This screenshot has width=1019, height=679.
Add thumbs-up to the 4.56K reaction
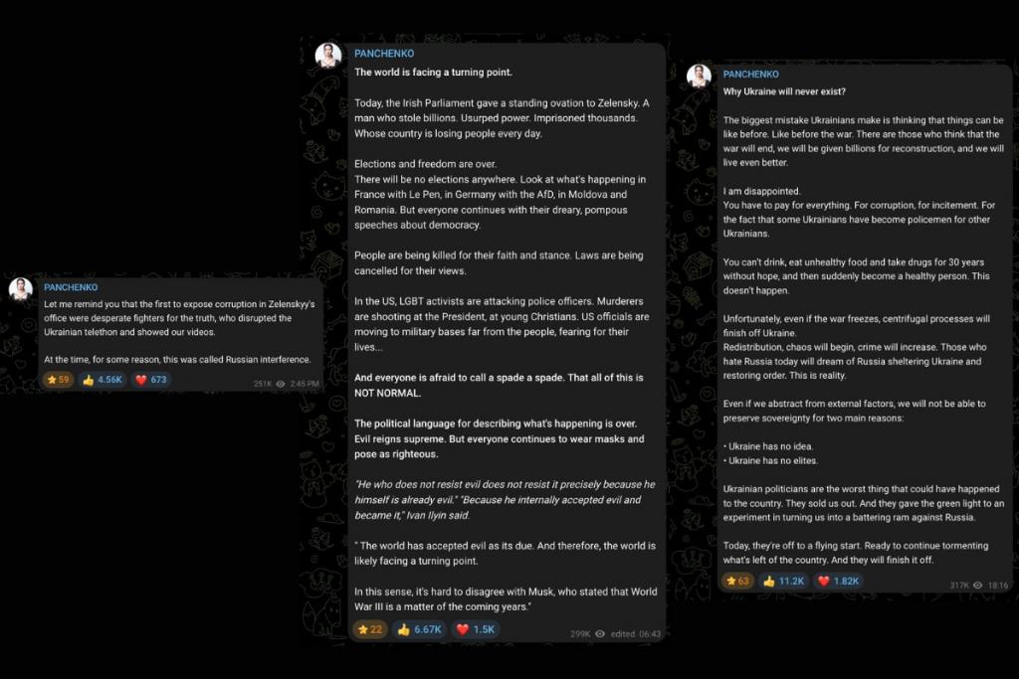pos(102,380)
